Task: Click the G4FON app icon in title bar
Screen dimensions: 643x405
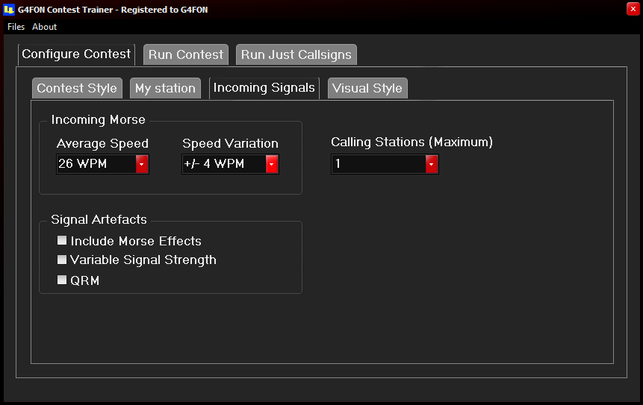Action: click(x=9, y=10)
